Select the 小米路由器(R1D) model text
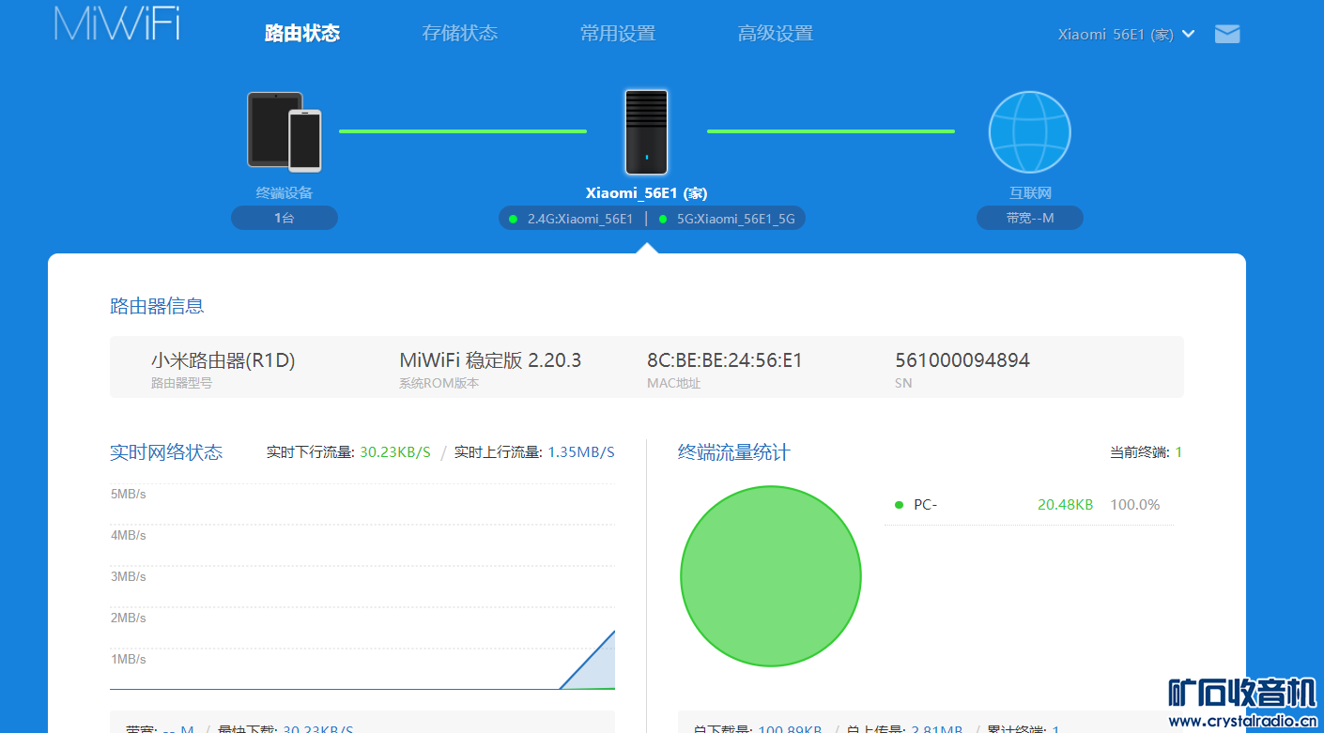The image size is (1324, 733). (223, 360)
